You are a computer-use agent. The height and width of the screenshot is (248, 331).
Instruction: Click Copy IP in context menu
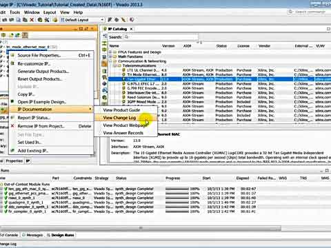tap(51, 94)
